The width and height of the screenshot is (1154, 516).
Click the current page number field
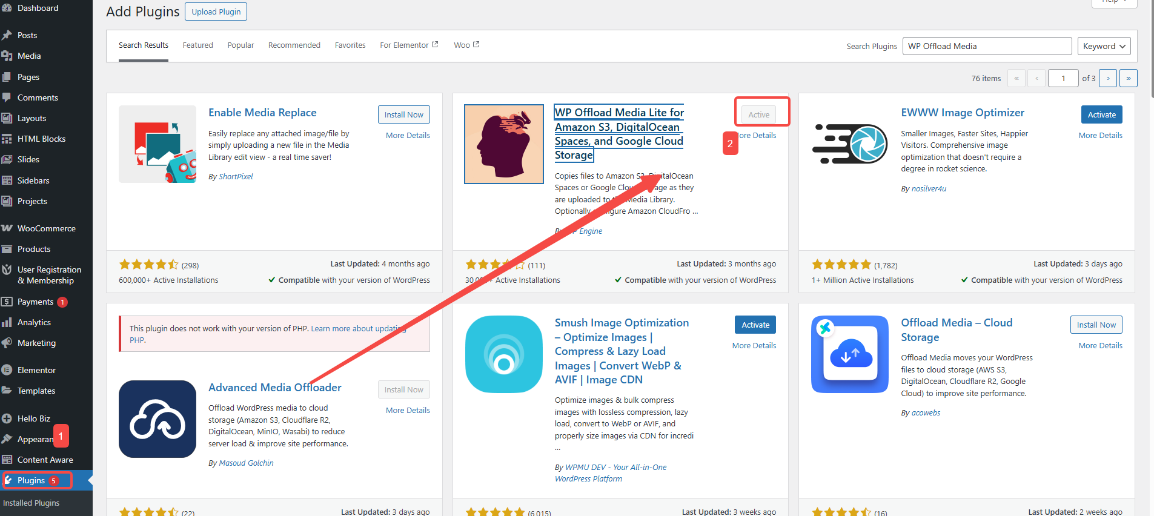point(1063,78)
